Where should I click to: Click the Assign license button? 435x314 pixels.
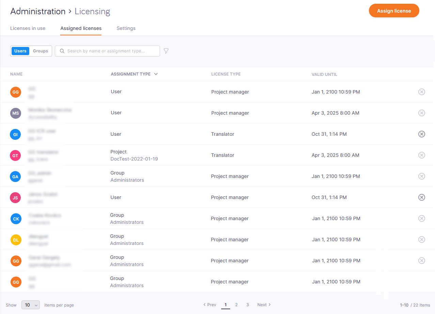(394, 11)
